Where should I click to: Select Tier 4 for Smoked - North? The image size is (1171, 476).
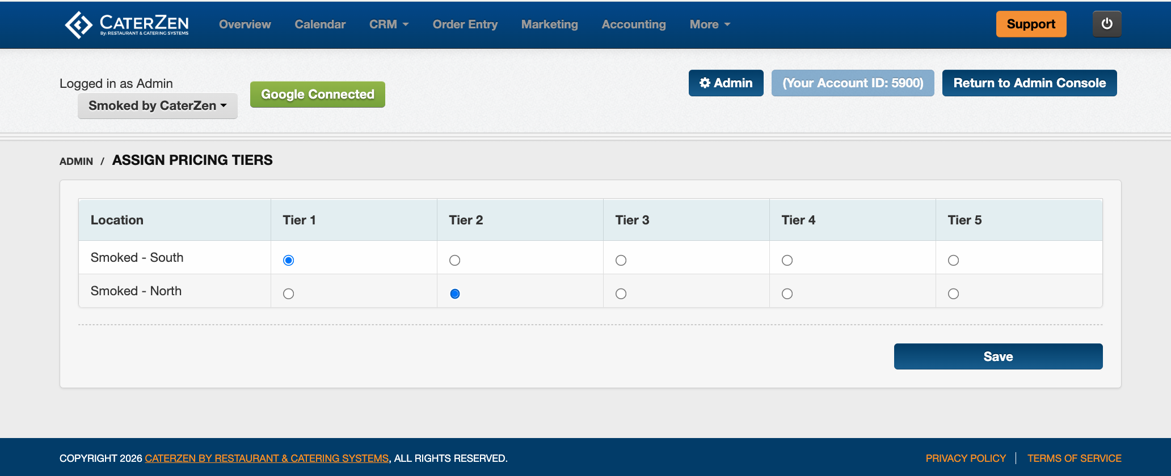(787, 294)
